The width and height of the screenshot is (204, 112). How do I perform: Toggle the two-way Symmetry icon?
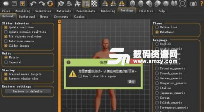point(122,3)
